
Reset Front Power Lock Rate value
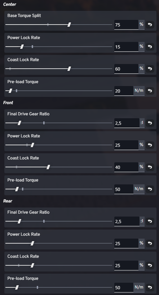pyautogui.click(x=150, y=145)
